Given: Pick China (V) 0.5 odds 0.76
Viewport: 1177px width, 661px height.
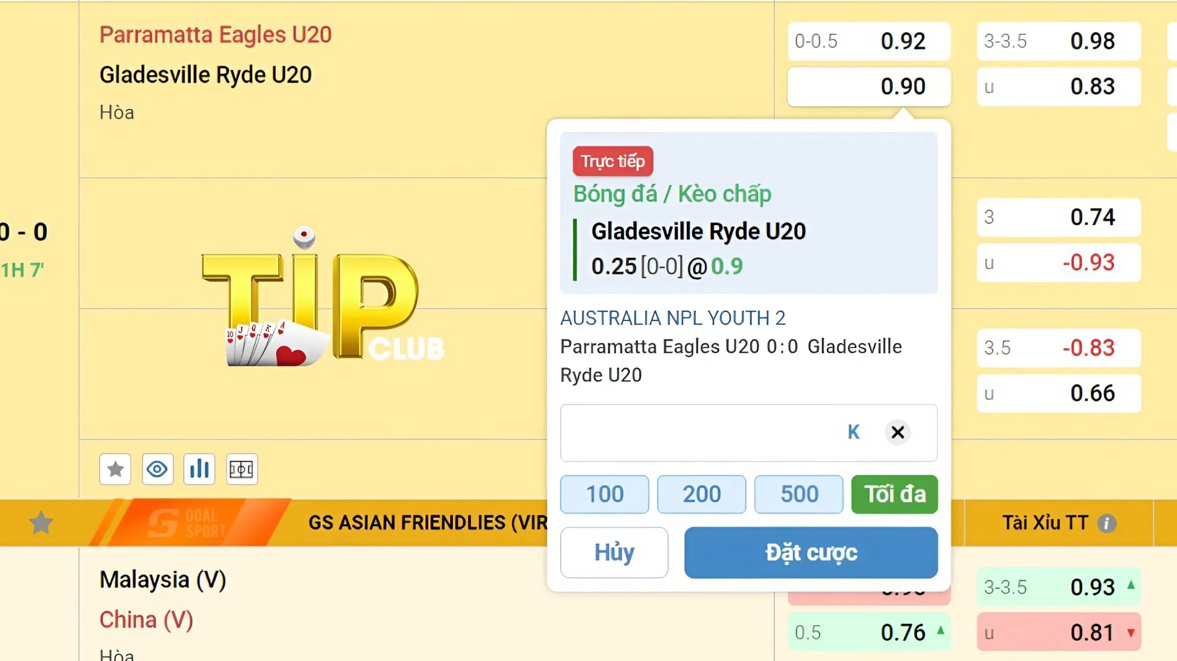Looking at the screenshot, I should [868, 633].
